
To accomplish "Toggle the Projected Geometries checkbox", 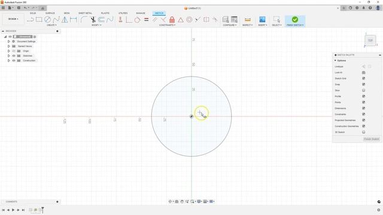I will click(363, 120).
